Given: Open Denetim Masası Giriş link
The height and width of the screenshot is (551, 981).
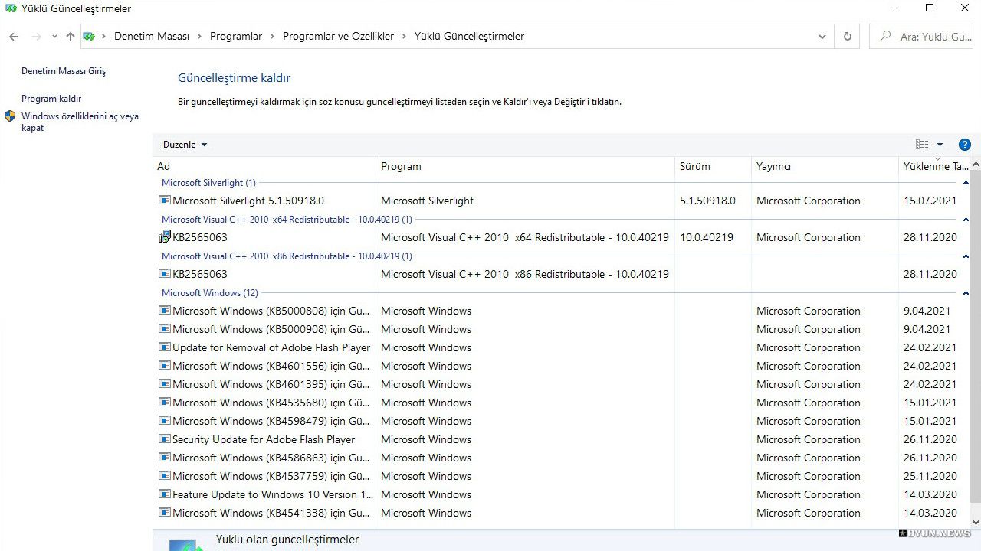Looking at the screenshot, I should [x=64, y=71].
